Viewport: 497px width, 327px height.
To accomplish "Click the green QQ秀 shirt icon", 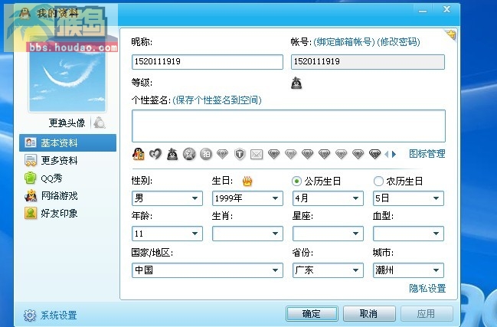I will click(31, 178).
